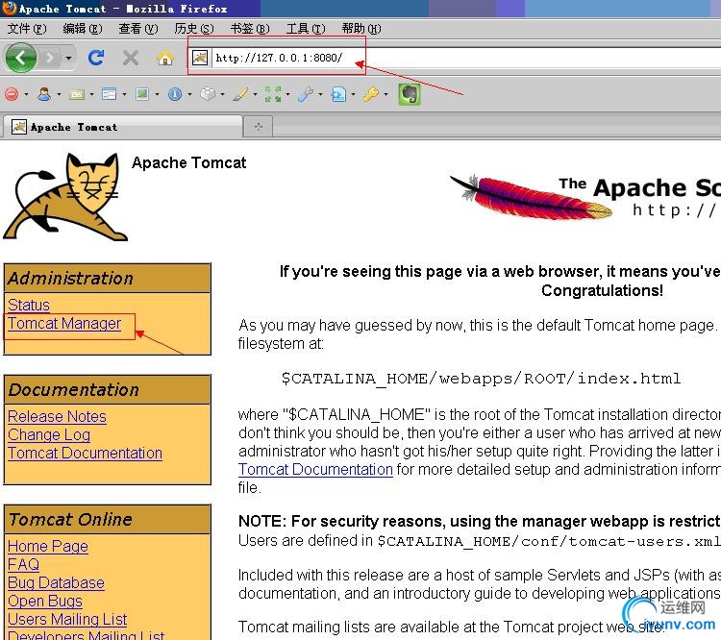Go to the home page via house icon
Image resolution: width=721 pixels, height=640 pixels.
coord(165,59)
